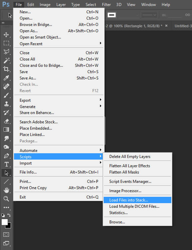This screenshot has width=192, height=250.
Task: Select the Move tool
Action: [6, 35]
